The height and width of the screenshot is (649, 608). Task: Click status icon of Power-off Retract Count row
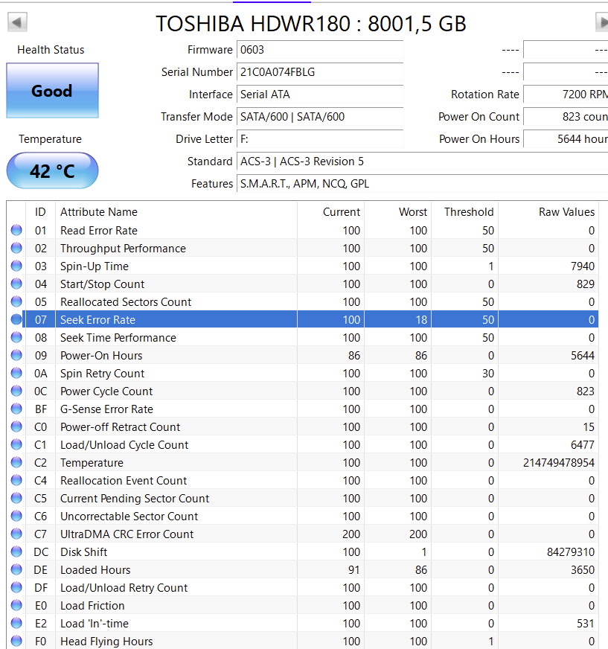[16, 426]
